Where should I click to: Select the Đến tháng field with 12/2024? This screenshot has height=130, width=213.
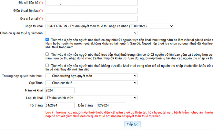[111, 105]
